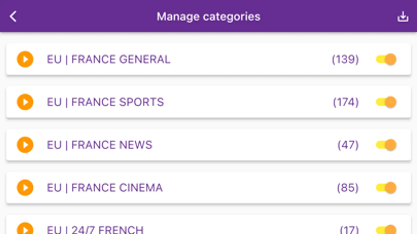This screenshot has height=234, width=417.
Task: Click the Manage categories title
Action: (208, 17)
